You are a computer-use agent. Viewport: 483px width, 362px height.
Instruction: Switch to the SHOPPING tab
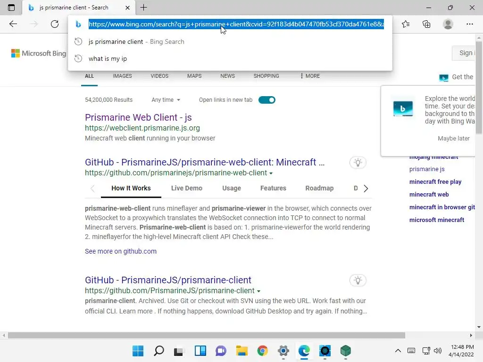coord(266,76)
